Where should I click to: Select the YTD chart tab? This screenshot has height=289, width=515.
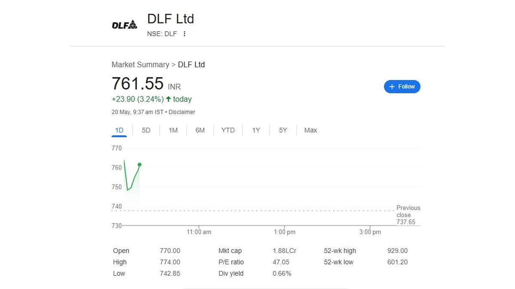tap(228, 130)
